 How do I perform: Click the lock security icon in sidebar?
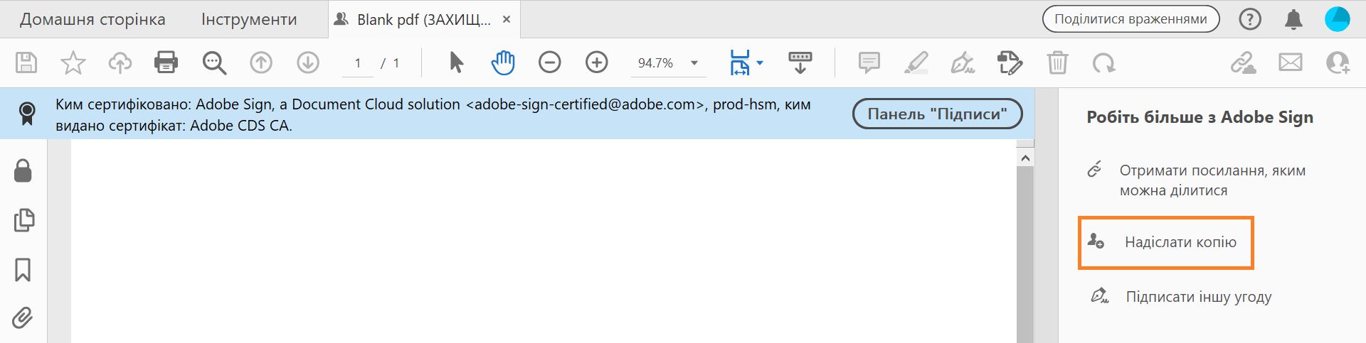pos(23,170)
